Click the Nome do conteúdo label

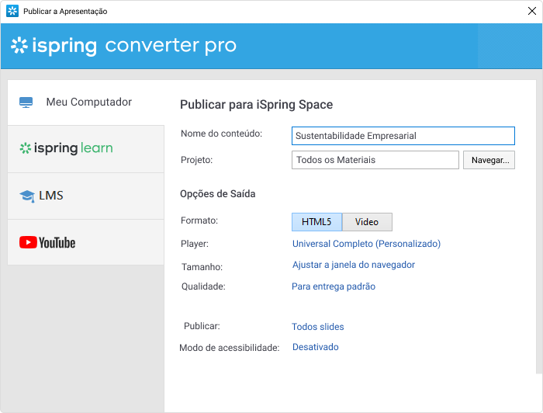click(x=221, y=134)
